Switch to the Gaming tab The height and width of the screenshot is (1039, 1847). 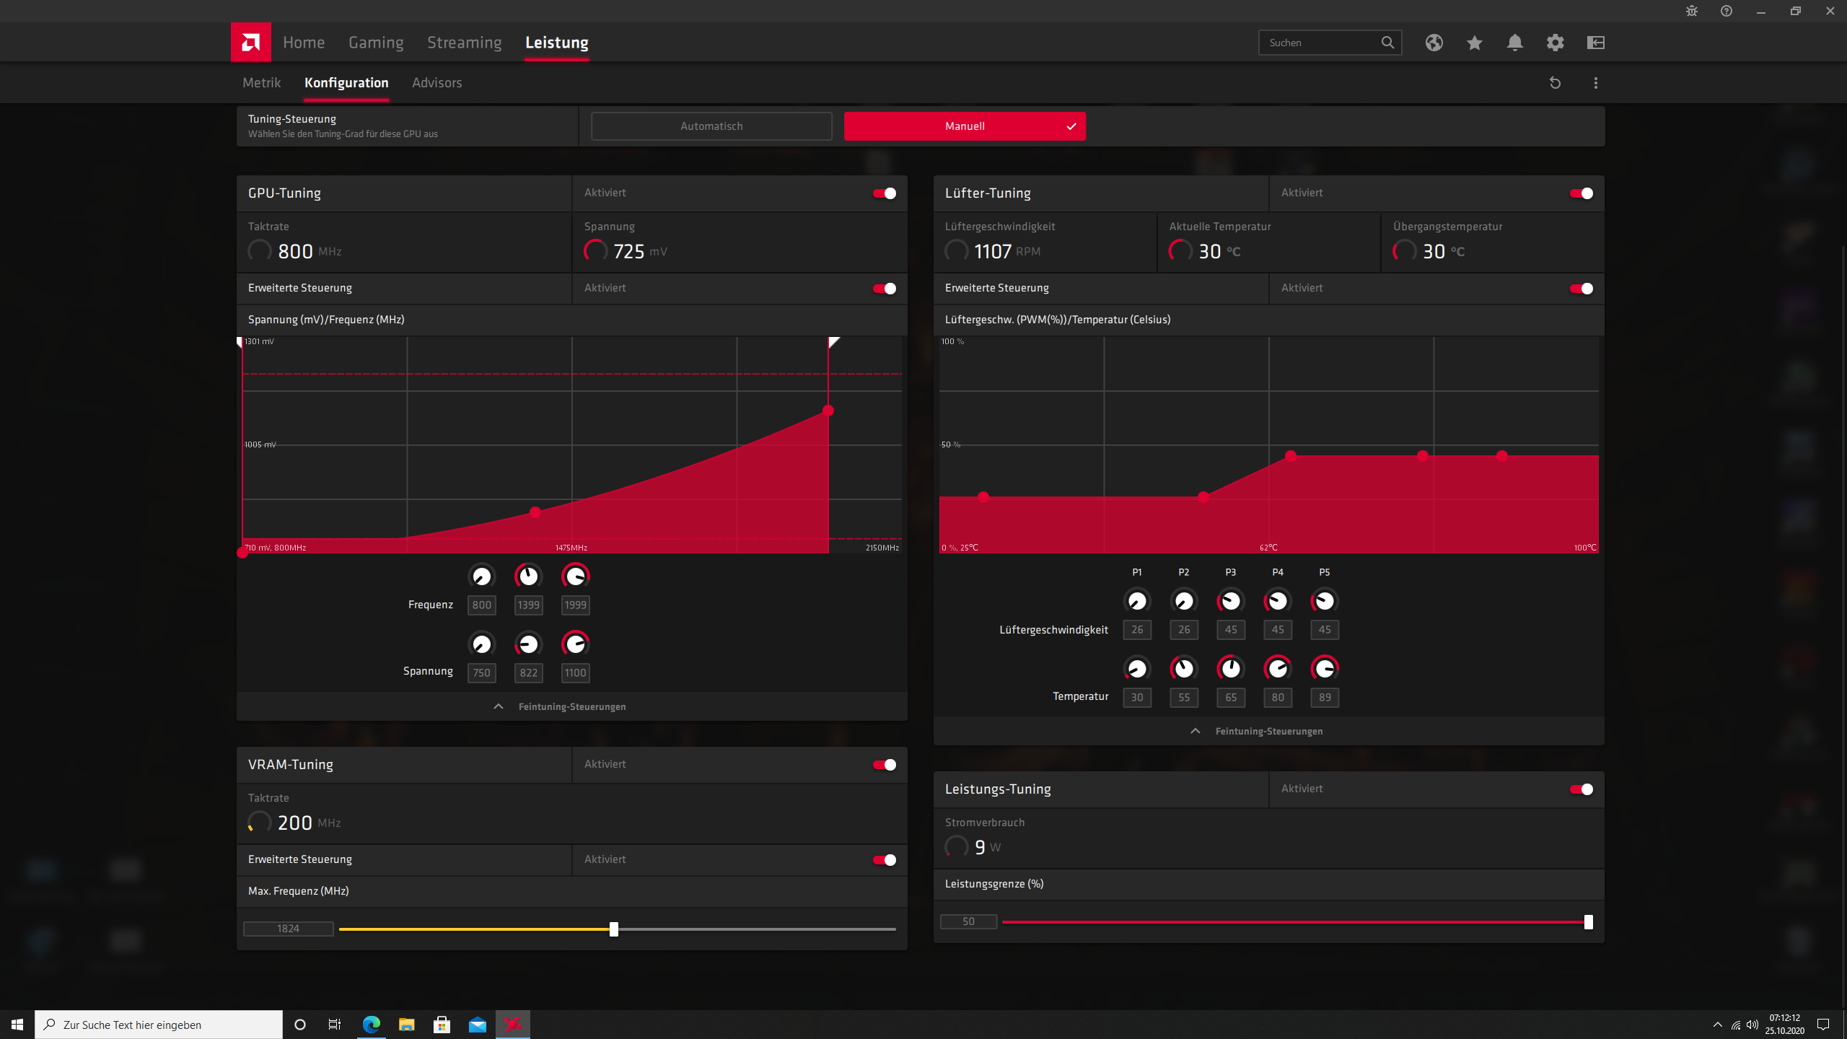[376, 43]
